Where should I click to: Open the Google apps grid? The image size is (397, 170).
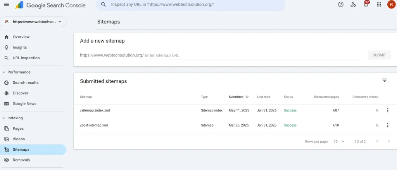(379, 5)
